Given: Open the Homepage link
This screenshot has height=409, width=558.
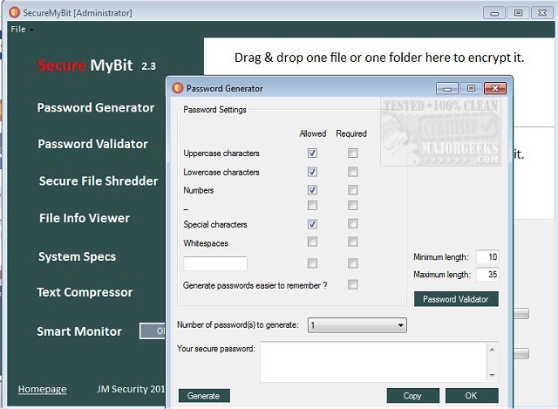Looking at the screenshot, I should (x=43, y=389).
